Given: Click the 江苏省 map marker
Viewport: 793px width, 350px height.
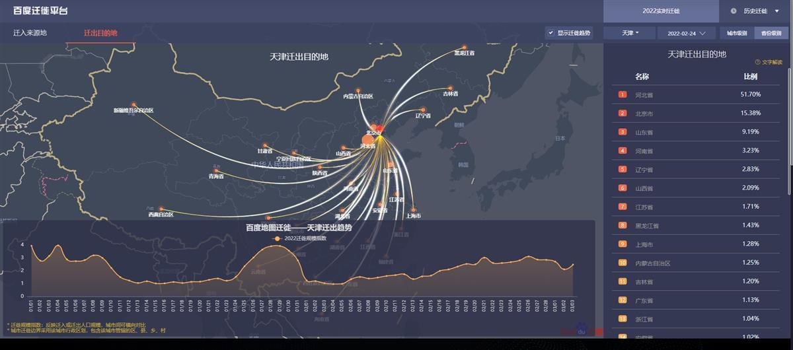Looking at the screenshot, I should pos(398,193).
